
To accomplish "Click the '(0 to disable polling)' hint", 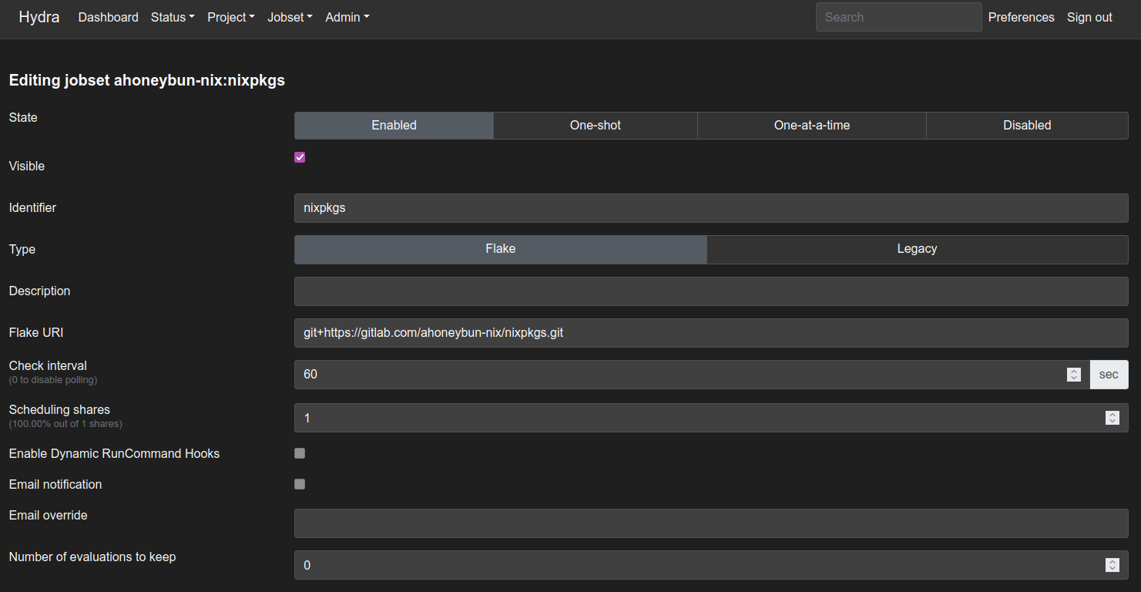I will click(53, 380).
